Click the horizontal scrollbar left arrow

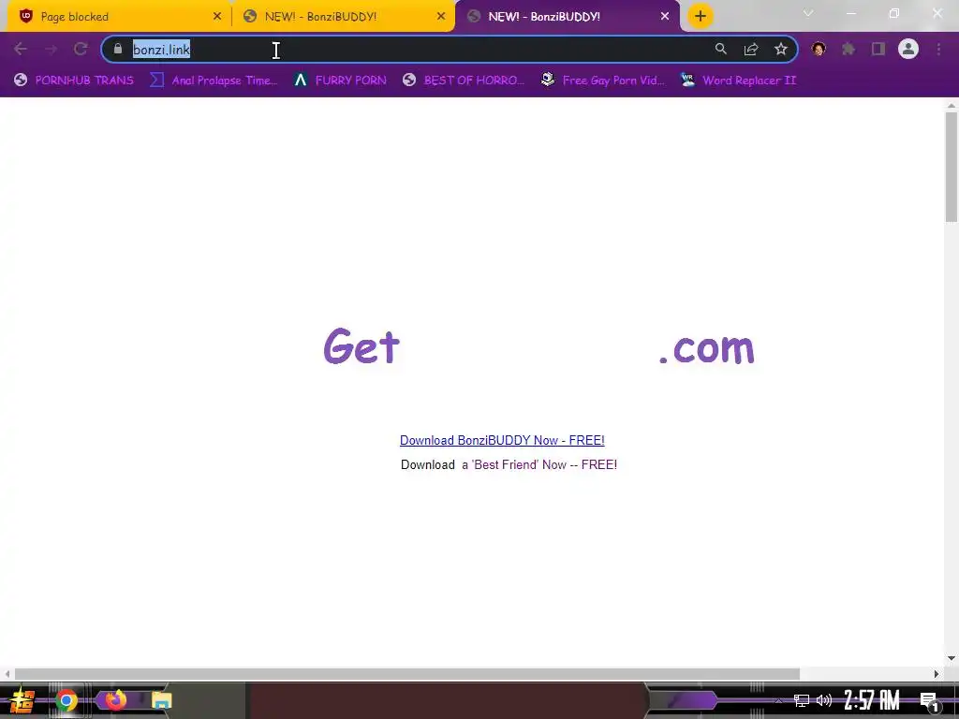click(x=7, y=674)
